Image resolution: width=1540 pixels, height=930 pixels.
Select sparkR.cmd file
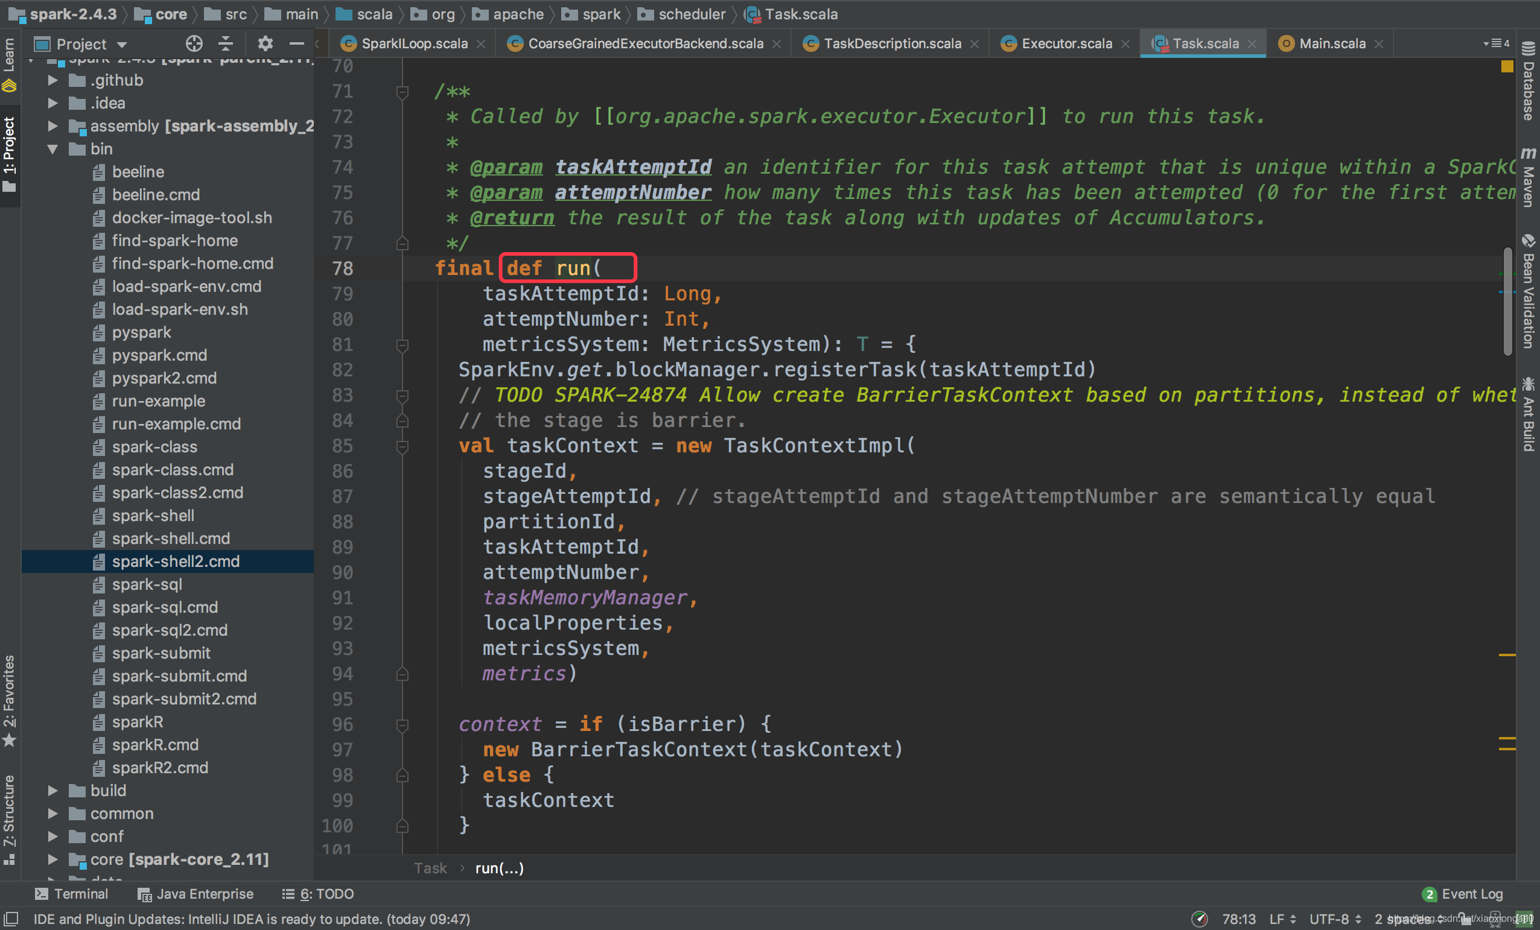(x=155, y=744)
